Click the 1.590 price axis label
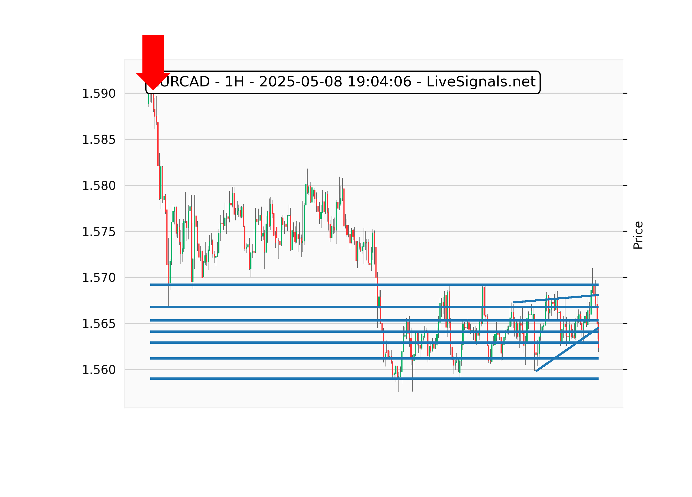Screen dimensions: 692x497 pyautogui.click(x=99, y=94)
